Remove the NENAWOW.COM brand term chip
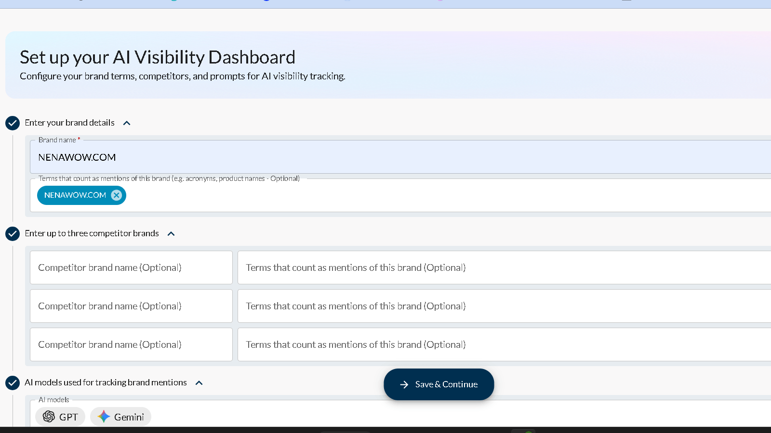The image size is (771, 433). (116, 195)
